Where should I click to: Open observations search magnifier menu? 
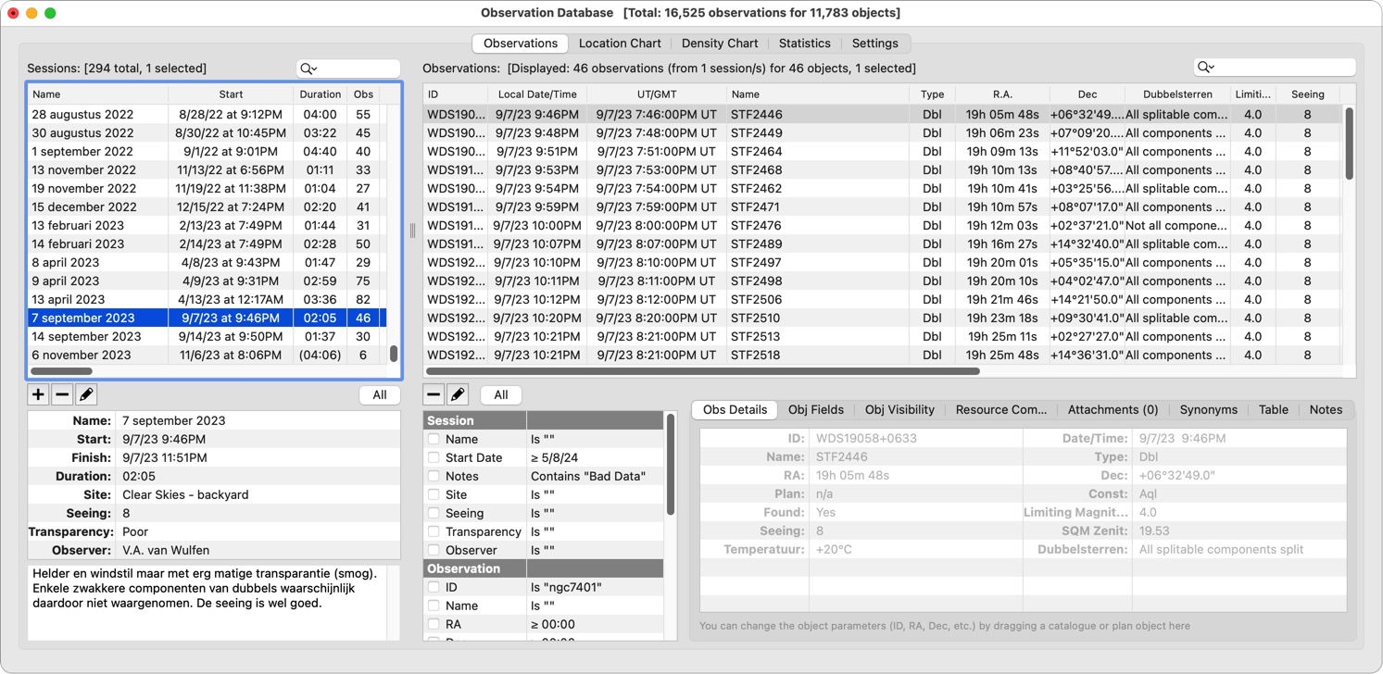(x=1205, y=67)
